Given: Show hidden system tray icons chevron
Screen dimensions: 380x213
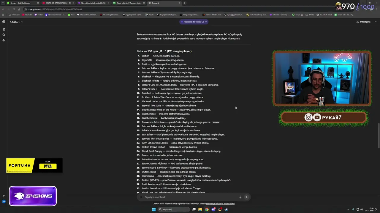Looking at the screenshot, I should [349, 209].
